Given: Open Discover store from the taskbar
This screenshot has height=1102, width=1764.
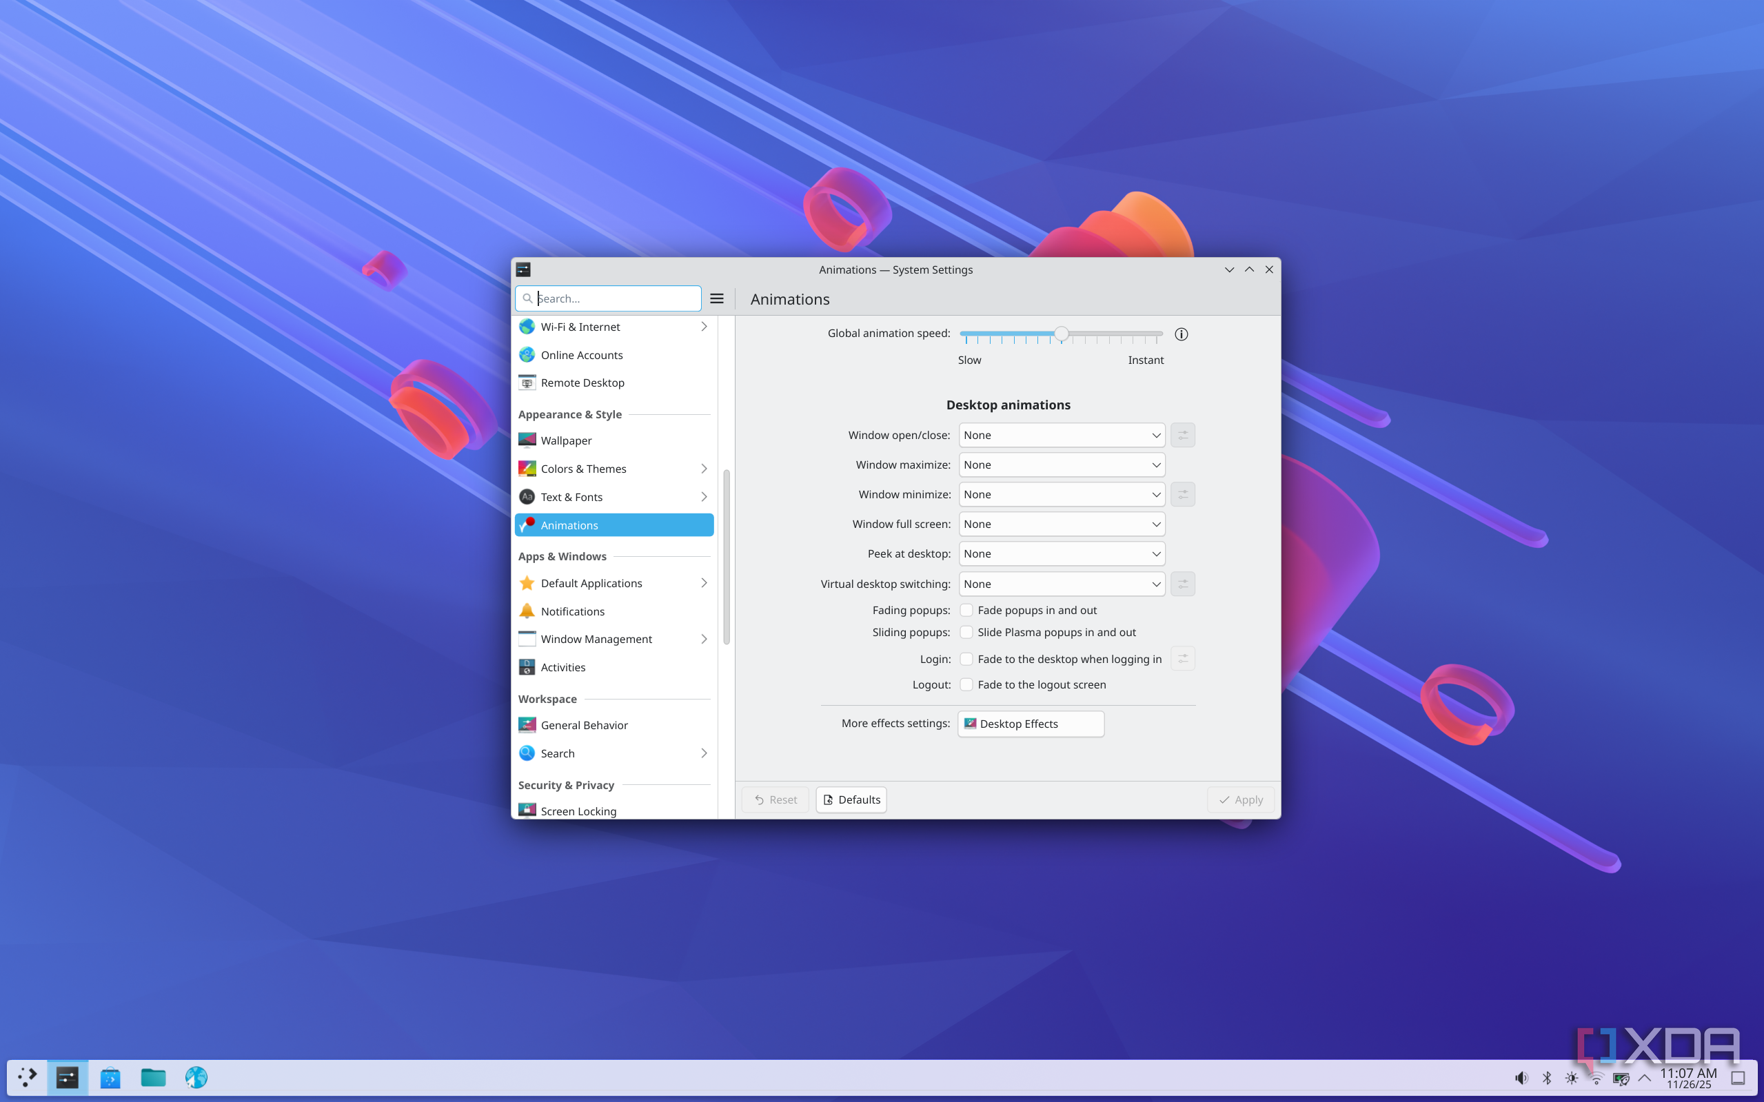Looking at the screenshot, I should tap(110, 1077).
